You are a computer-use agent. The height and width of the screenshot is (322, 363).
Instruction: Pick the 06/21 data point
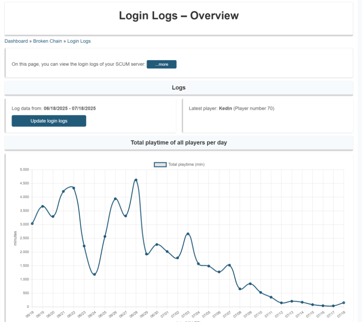tap(63, 191)
